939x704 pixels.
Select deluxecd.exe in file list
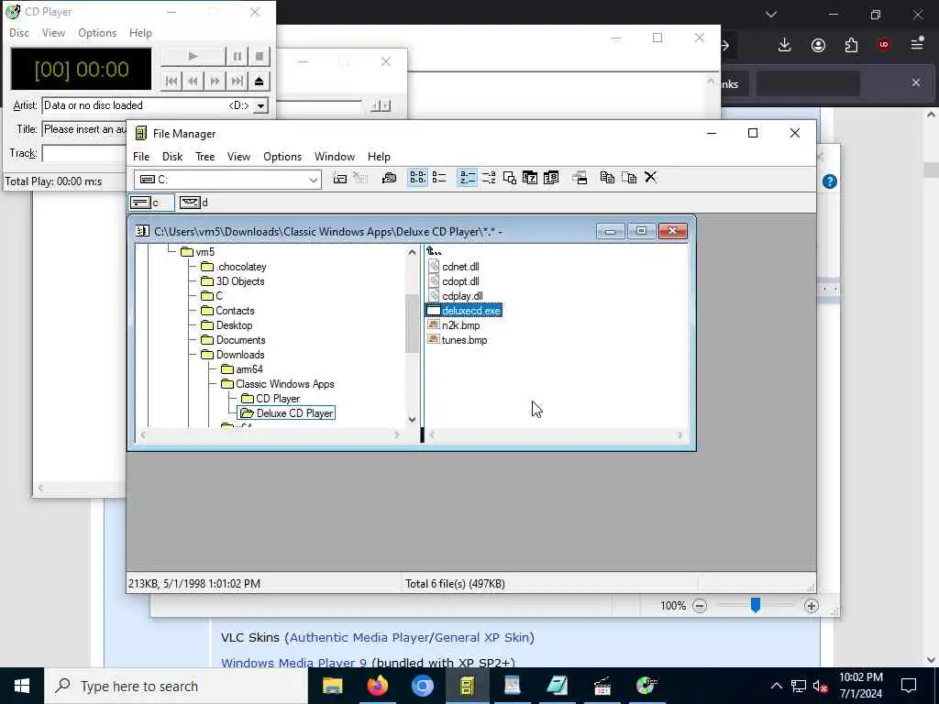click(x=463, y=311)
